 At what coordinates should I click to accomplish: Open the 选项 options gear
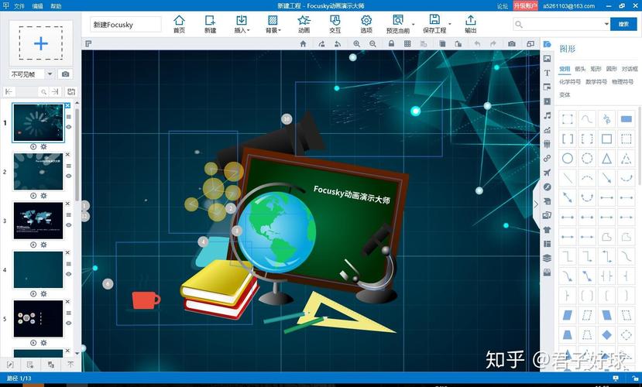click(x=366, y=24)
